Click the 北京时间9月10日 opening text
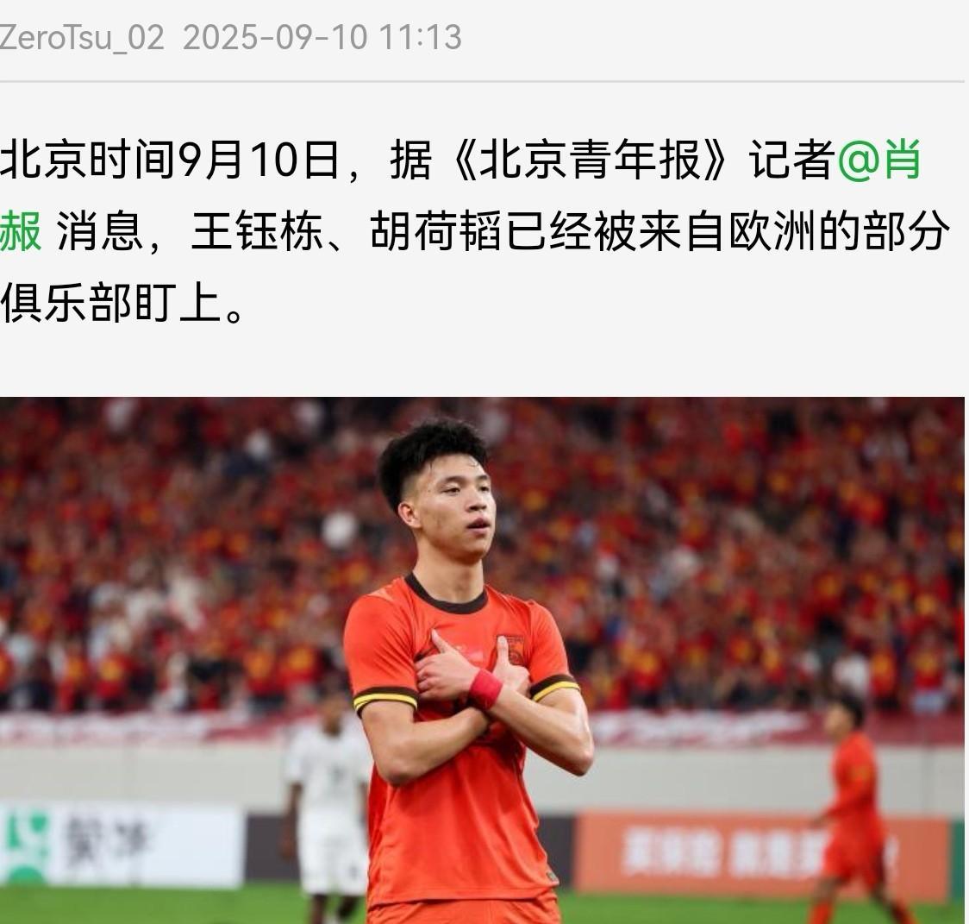The image size is (969, 924). (x=169, y=160)
